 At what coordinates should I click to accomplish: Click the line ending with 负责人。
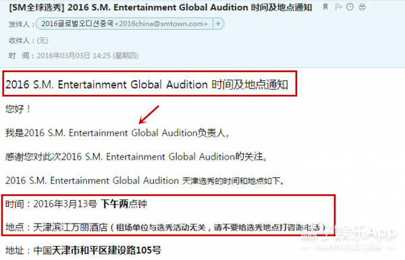[x=117, y=133]
